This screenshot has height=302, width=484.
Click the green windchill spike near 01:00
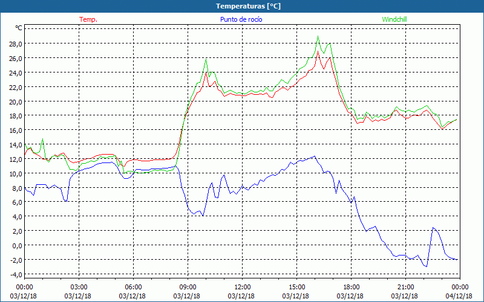(x=42, y=139)
